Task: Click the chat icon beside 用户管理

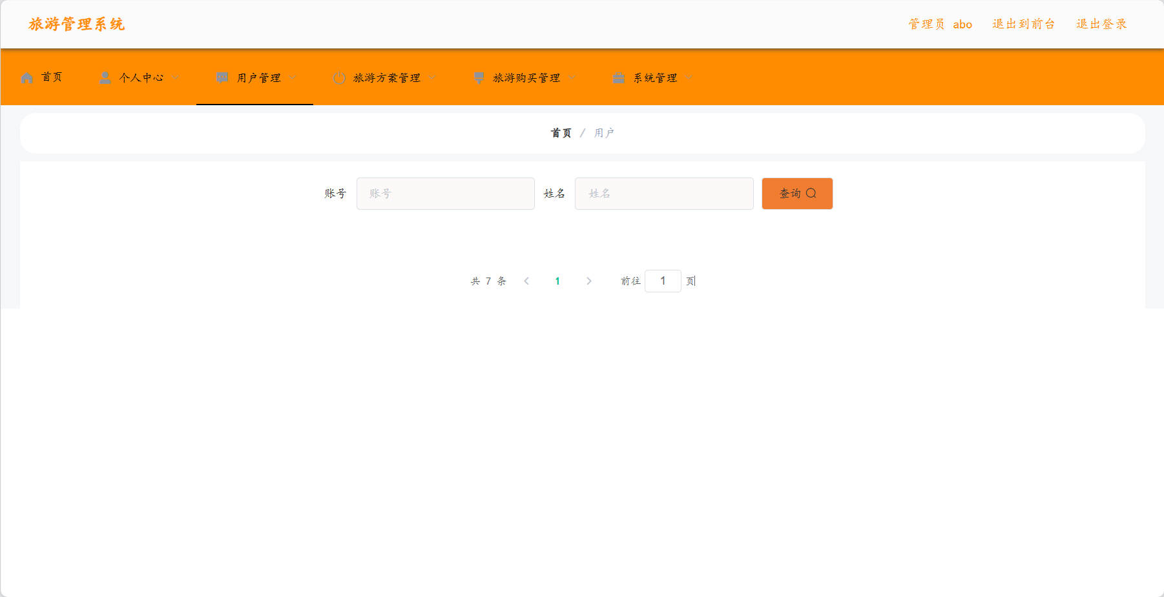Action: click(x=222, y=78)
